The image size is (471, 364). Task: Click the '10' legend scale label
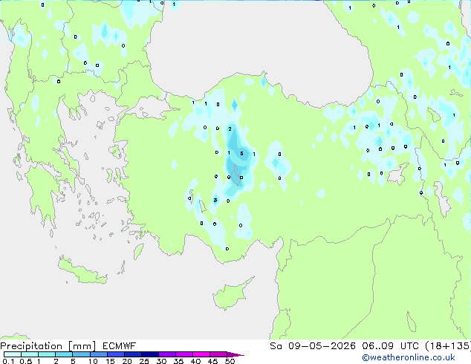[x=93, y=361]
